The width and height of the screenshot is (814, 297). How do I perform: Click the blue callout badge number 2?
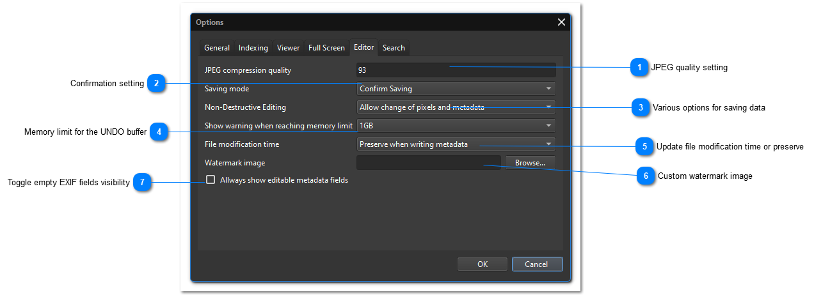[x=156, y=84]
